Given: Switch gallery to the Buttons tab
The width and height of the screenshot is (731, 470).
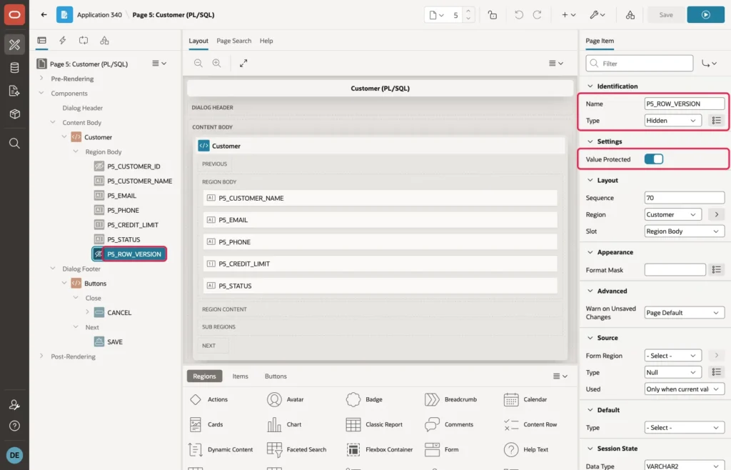Looking at the screenshot, I should click(276, 376).
